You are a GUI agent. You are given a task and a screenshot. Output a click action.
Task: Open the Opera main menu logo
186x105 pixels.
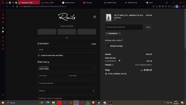click(x=3, y=3)
